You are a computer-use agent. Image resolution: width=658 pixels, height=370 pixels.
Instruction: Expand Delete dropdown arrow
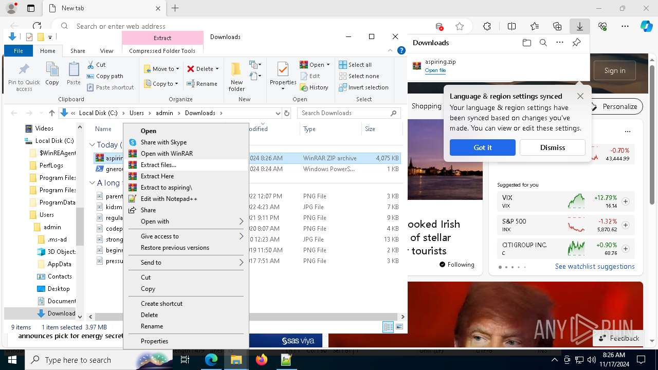pyautogui.click(x=217, y=69)
